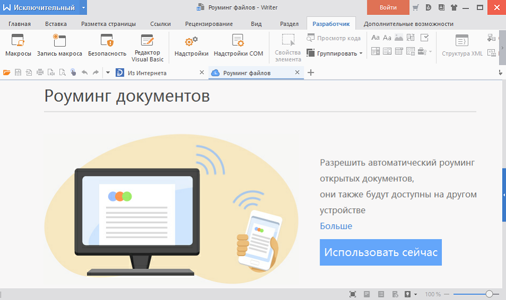Image resolution: width=506 pixels, height=300 pixels.
Task: Open Дополнительные возможности tab
Action: click(x=408, y=24)
